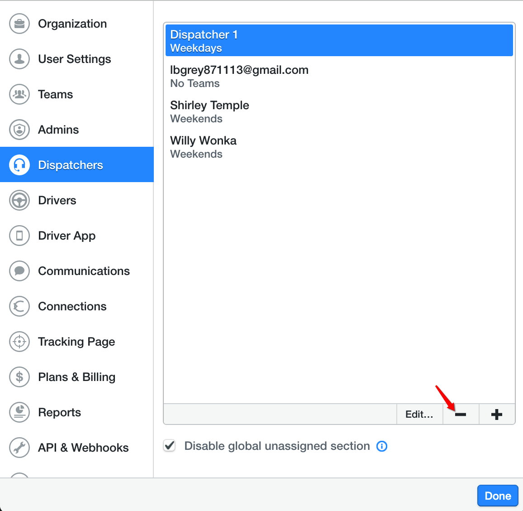Click the Connections icon
523x511 pixels.
(x=19, y=306)
